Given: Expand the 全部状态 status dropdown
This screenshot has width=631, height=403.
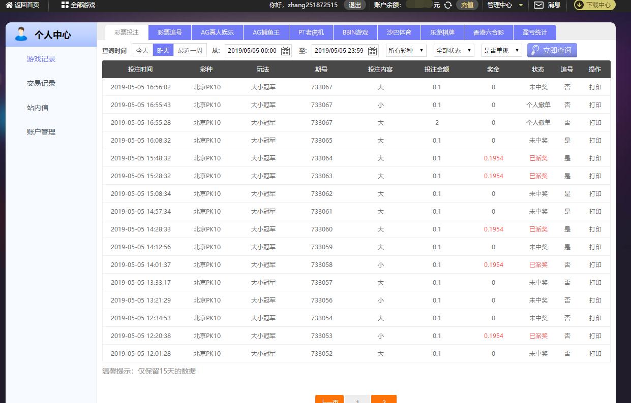Looking at the screenshot, I should pos(454,50).
